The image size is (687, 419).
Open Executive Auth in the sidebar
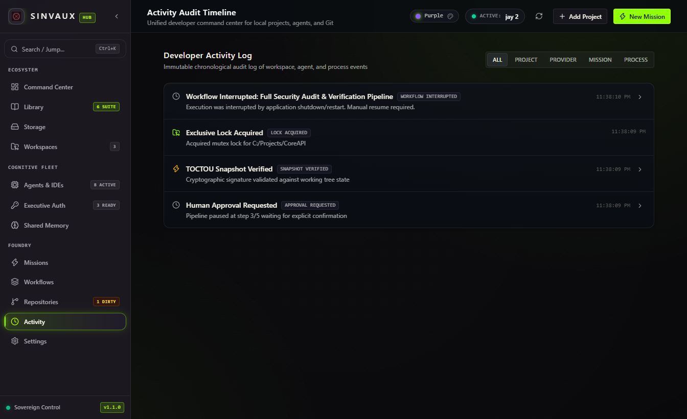coord(65,206)
